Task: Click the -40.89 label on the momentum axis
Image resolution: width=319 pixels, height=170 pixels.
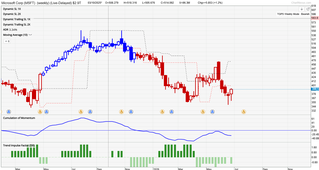Action: [315, 139]
